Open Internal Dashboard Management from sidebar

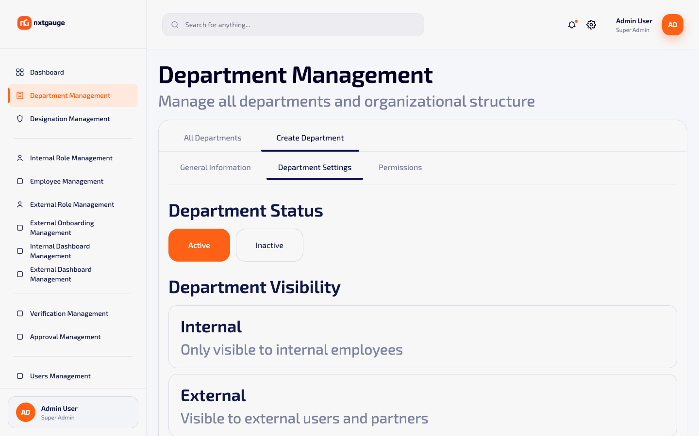point(73,251)
